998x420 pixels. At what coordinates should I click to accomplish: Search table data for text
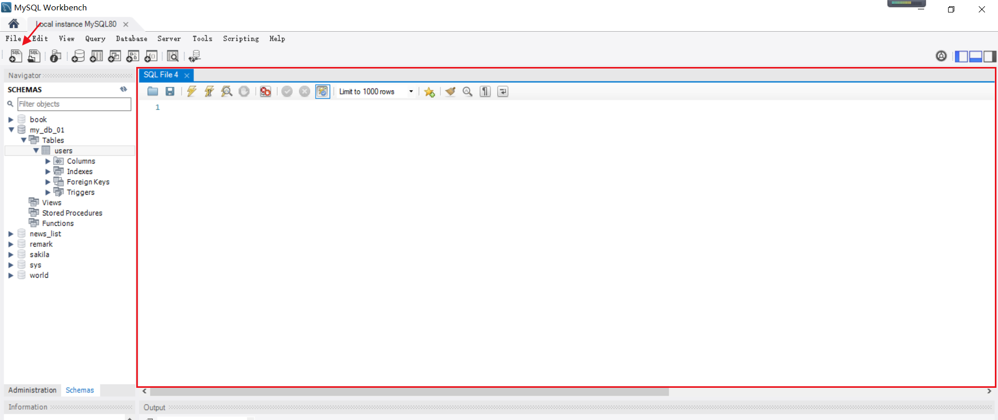click(x=173, y=56)
